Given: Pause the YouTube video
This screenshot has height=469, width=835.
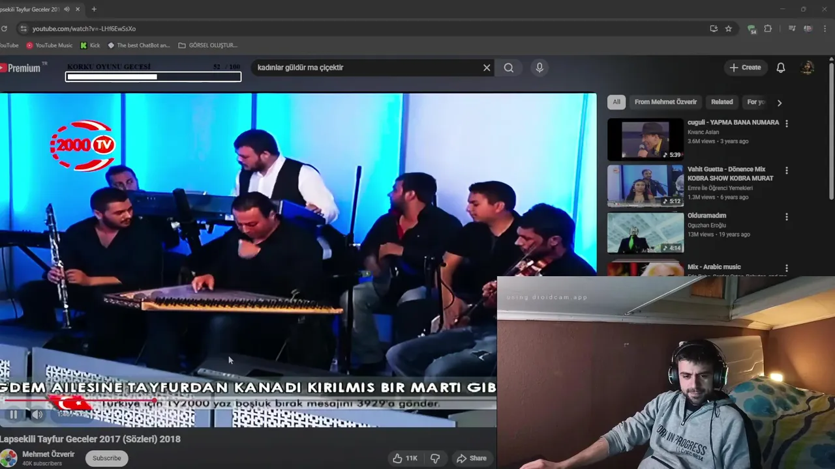Looking at the screenshot, I should click(13, 414).
